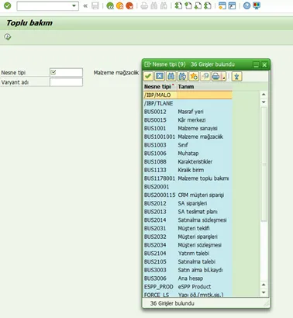Select BUS0015 Kâr merkezi entry
The height and width of the screenshot is (318, 293).
pyautogui.click(x=188, y=120)
